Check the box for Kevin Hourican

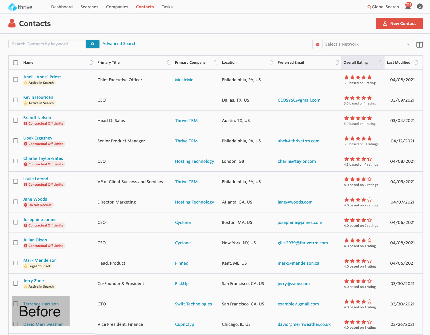click(x=16, y=100)
